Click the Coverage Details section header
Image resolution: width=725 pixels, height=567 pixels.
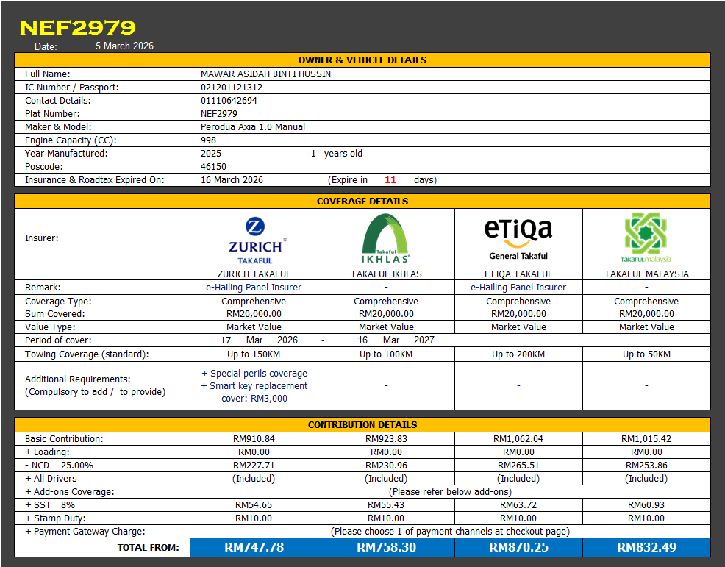pyautogui.click(x=362, y=202)
